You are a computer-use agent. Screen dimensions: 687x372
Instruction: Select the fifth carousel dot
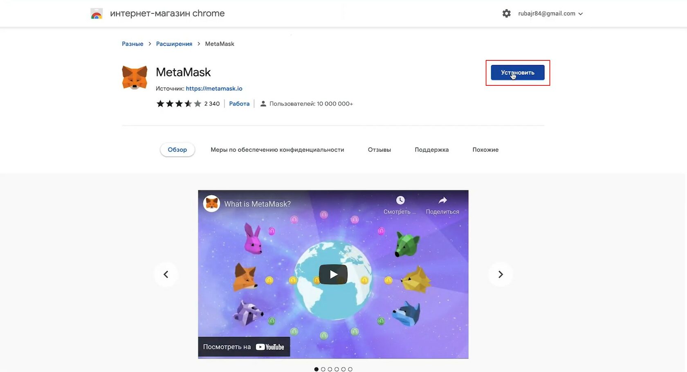tap(343, 369)
